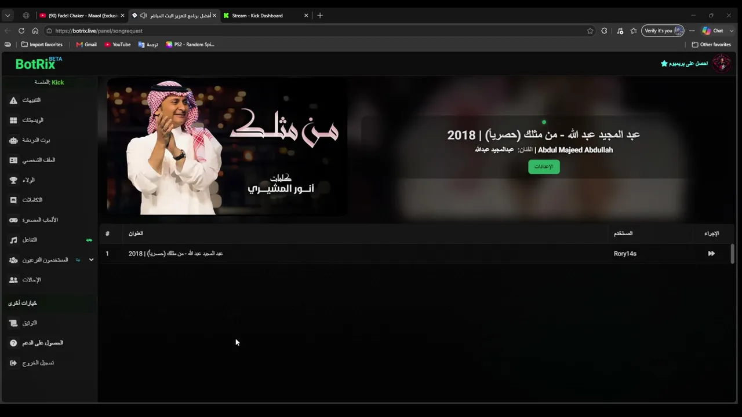Select the active BotRix tab
742x417 pixels.
(174, 16)
